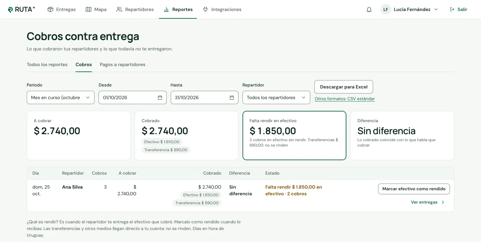Click the Hasta date field

point(204,97)
